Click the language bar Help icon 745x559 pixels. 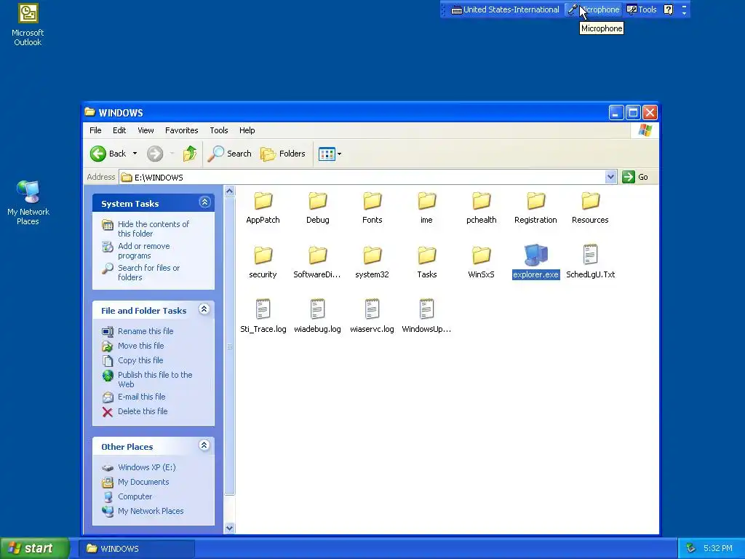coord(669,9)
